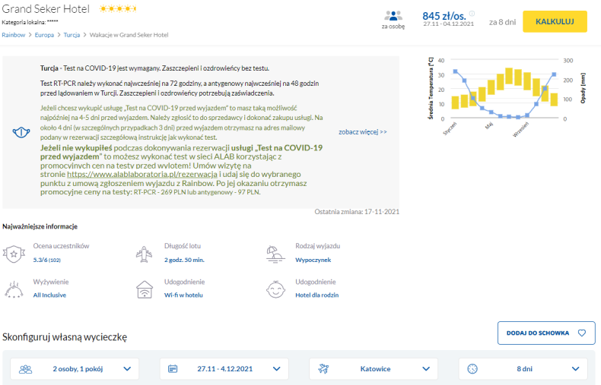Screen dimensions: 601x385
Task: Click the price info icon beside 845 zł/os.
Action: (472, 14)
